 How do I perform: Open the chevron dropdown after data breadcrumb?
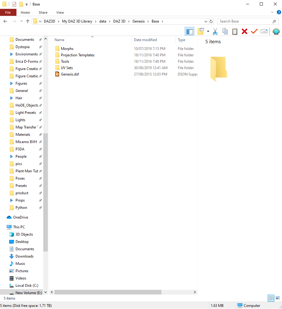point(110,21)
